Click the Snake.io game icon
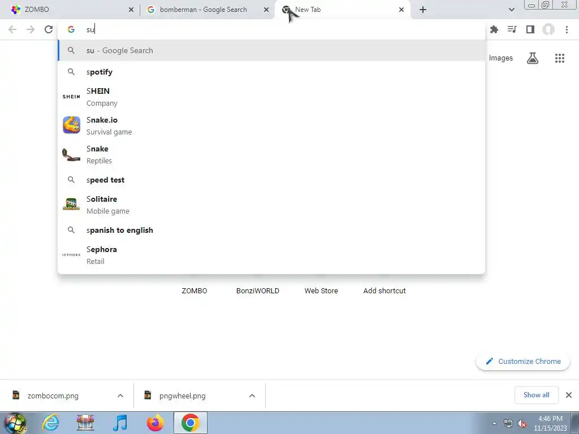579x434 pixels. click(x=71, y=125)
